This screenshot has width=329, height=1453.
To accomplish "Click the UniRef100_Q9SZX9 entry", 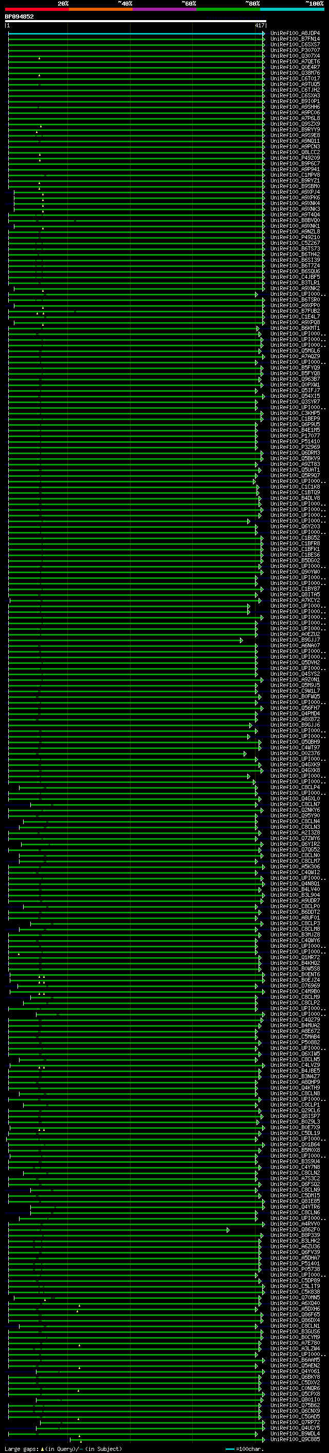I will 295,124.
